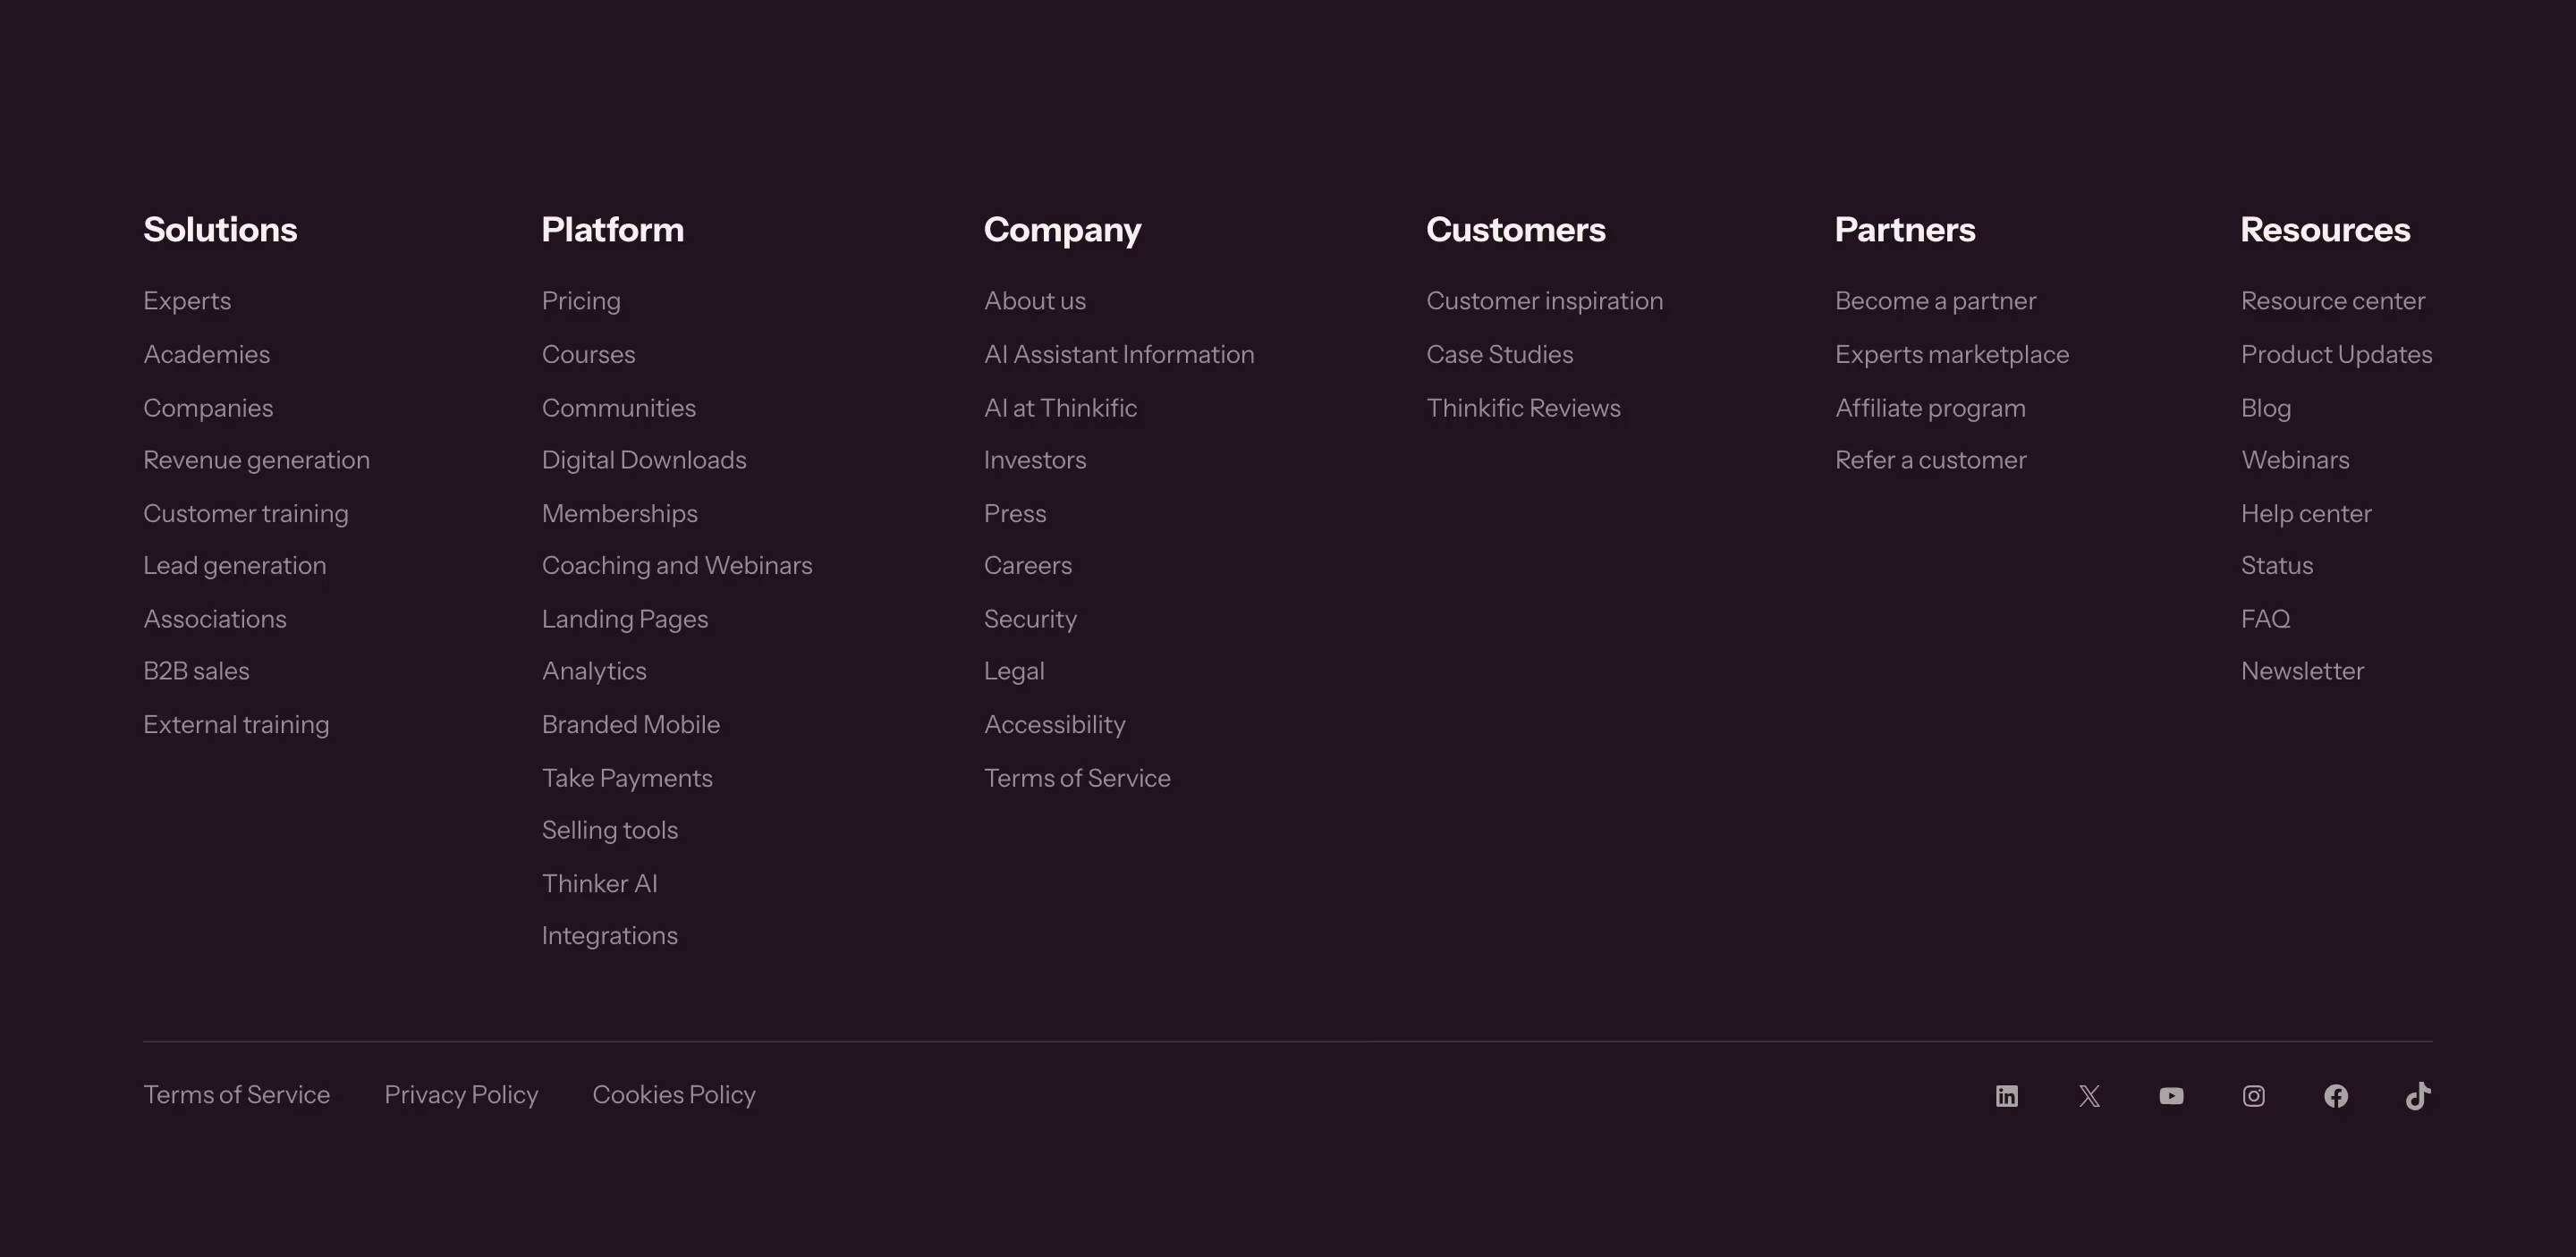
Task: Go to the Pricing page link
Action: (581, 300)
